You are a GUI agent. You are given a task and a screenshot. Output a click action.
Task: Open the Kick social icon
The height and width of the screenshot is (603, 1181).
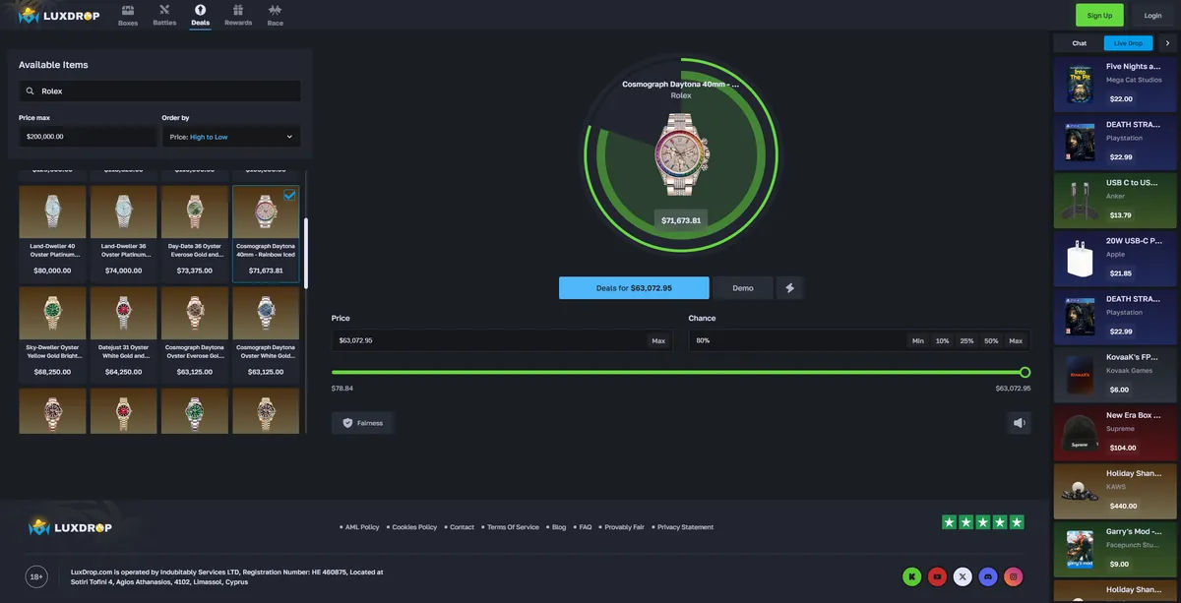tap(912, 577)
